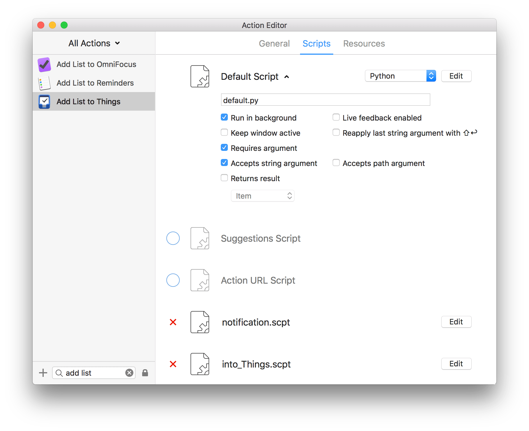Click the Reminders list icon in sidebar
The width and height of the screenshot is (529, 431).
(44, 83)
